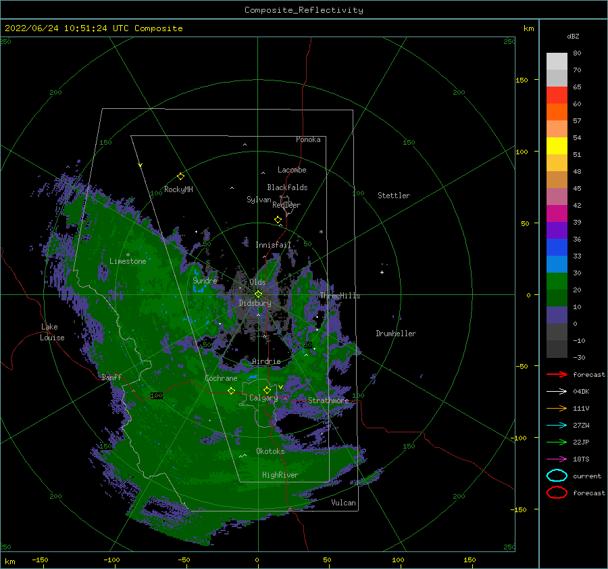Image resolution: width=608 pixels, height=569 pixels.
Task: Click the Composite_Reflectivity title
Action: click(304, 10)
